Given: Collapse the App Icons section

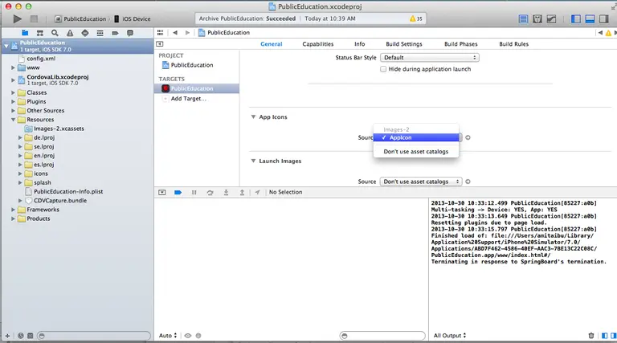Looking at the screenshot, I should [x=253, y=116].
